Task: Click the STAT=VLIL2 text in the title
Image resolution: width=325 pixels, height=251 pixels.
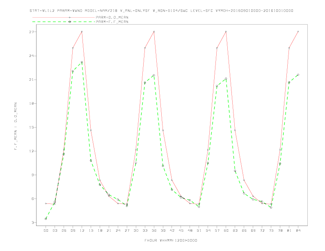Action: 42,11
